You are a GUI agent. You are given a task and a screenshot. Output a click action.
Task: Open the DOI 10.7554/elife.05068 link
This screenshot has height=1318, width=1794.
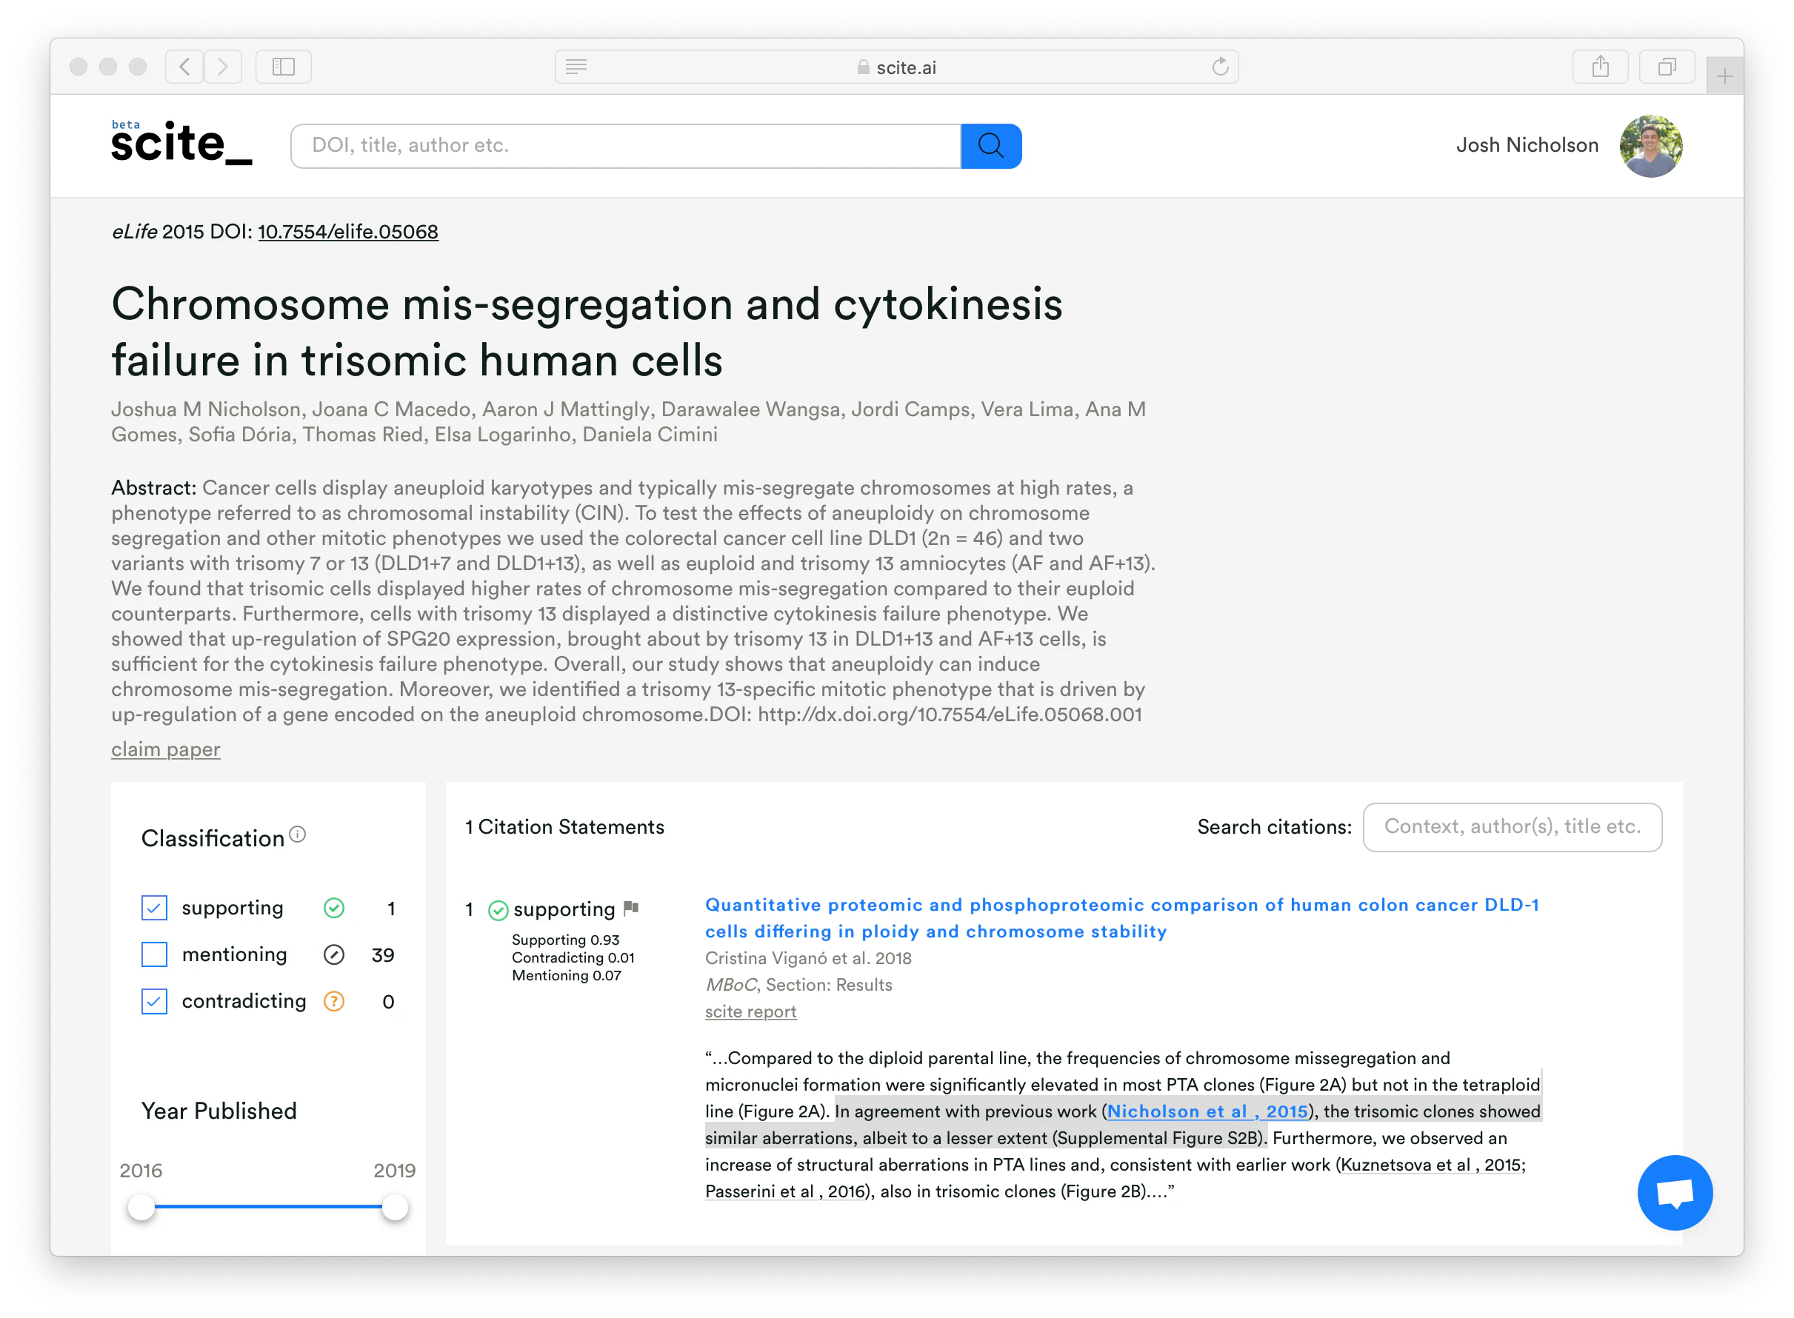coord(348,233)
